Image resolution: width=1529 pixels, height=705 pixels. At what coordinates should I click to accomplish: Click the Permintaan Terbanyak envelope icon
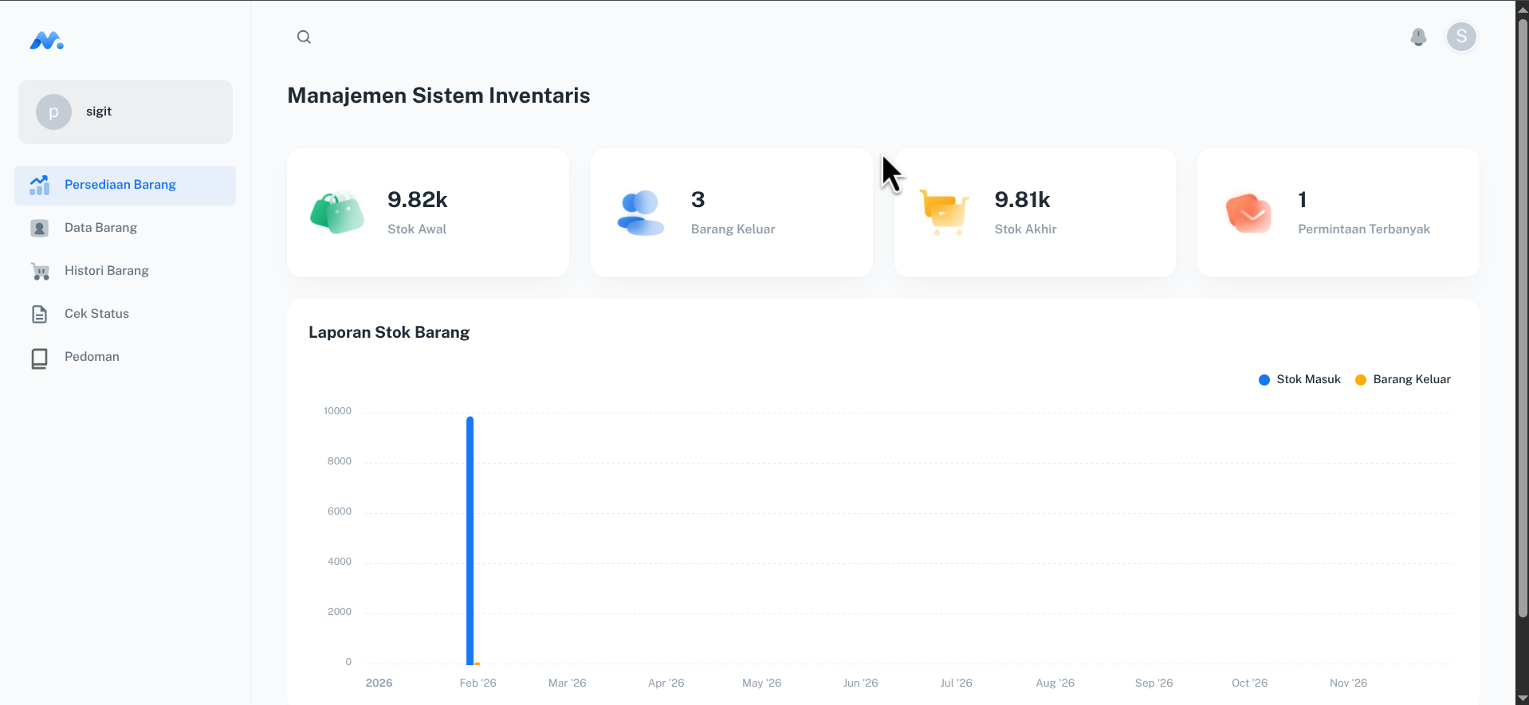click(x=1248, y=213)
